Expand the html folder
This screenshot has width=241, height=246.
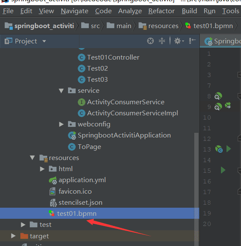click(x=42, y=169)
